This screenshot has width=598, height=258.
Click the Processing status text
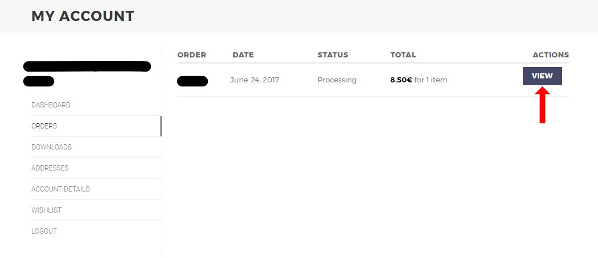click(x=337, y=80)
